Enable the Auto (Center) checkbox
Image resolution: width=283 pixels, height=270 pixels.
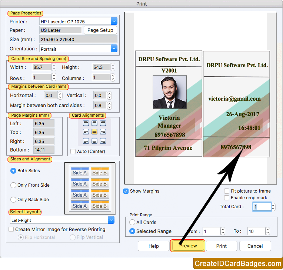pos(73,151)
